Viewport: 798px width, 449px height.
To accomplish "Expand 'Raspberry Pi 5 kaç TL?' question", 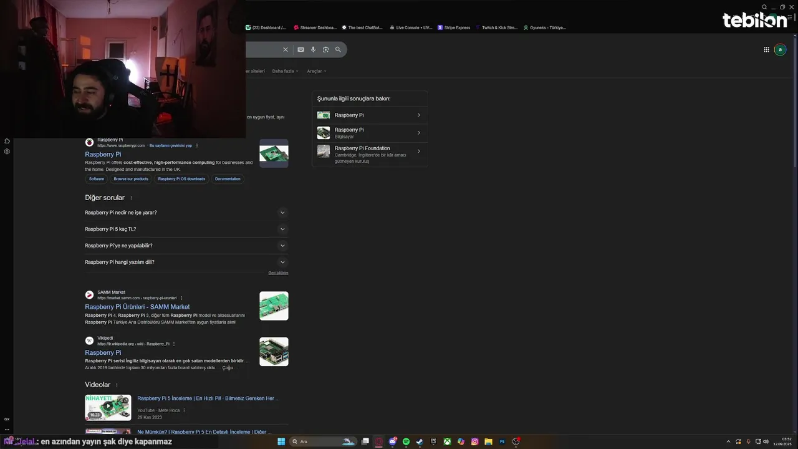I will [186, 229].
